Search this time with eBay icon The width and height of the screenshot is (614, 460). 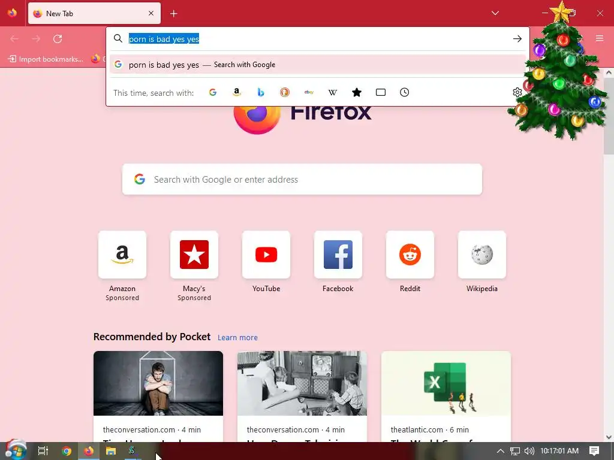pyautogui.click(x=309, y=92)
